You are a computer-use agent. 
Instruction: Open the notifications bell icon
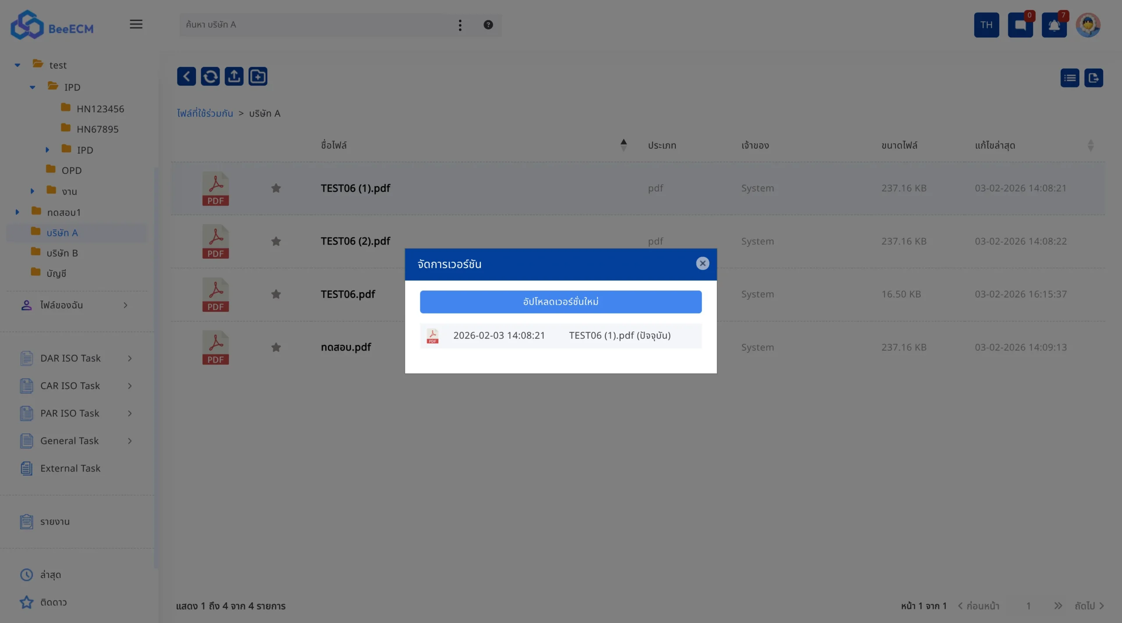[x=1054, y=25]
